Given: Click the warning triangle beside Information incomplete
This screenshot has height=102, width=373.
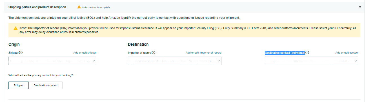Looking at the screenshot, I should point(79,7).
